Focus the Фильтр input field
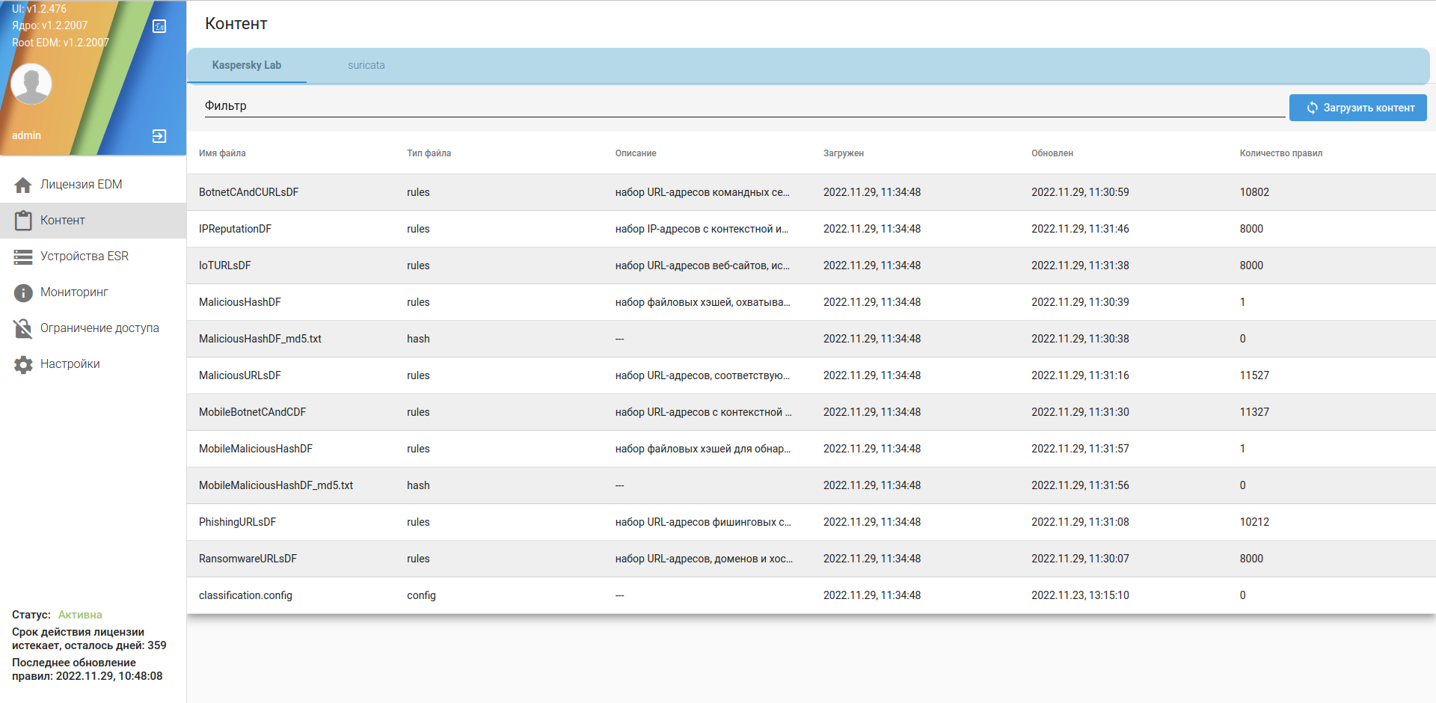Viewport: 1436px width, 703px height. pos(745,106)
